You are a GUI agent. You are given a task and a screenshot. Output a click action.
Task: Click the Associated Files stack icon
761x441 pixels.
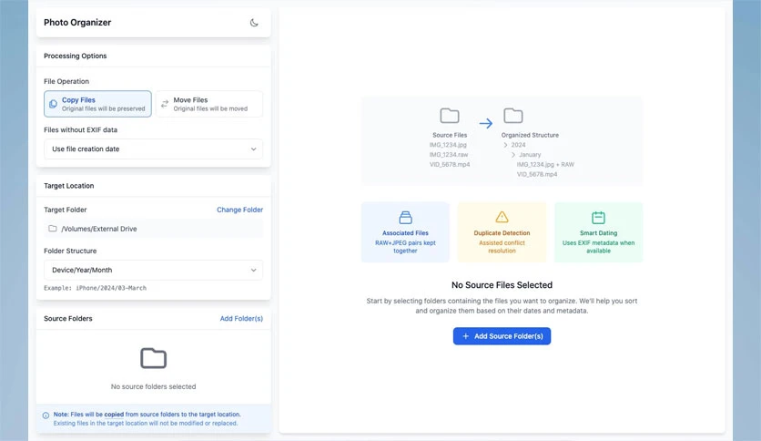click(405, 217)
